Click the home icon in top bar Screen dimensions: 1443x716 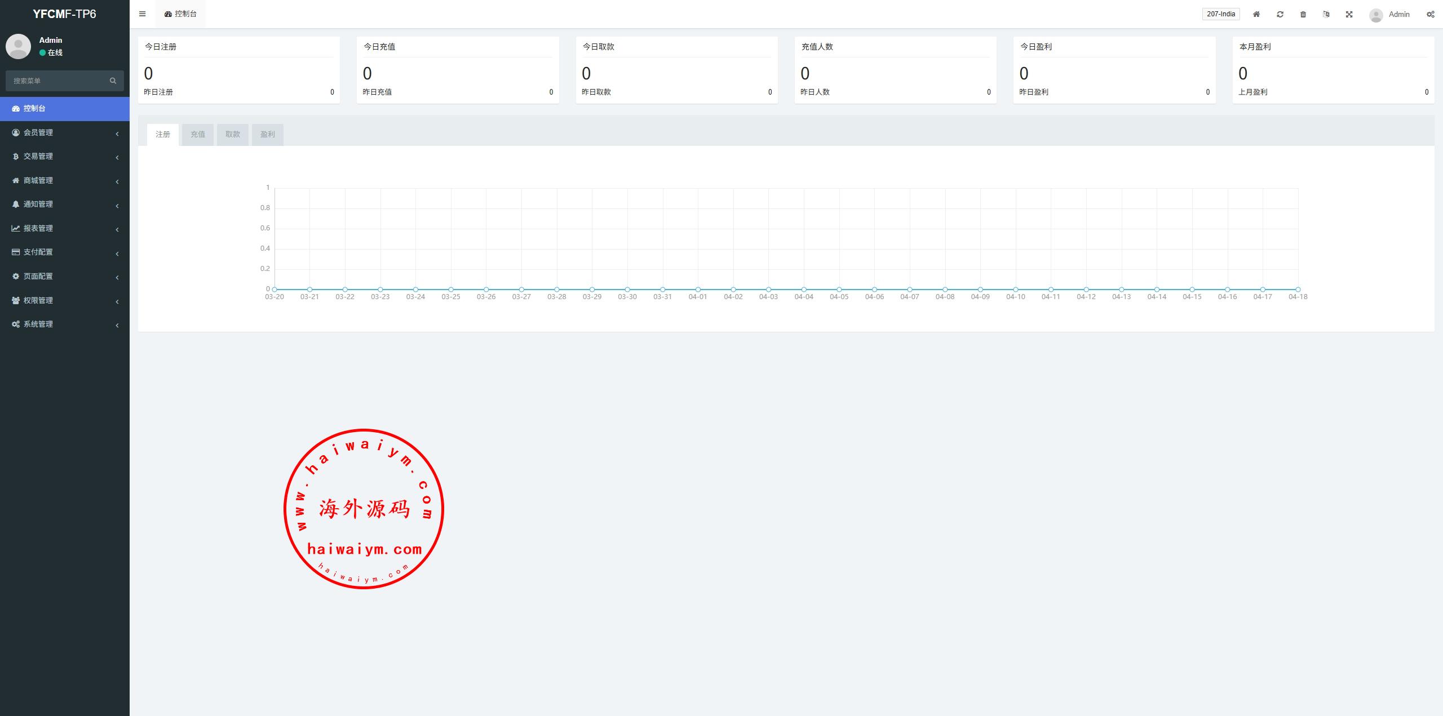pos(1256,15)
